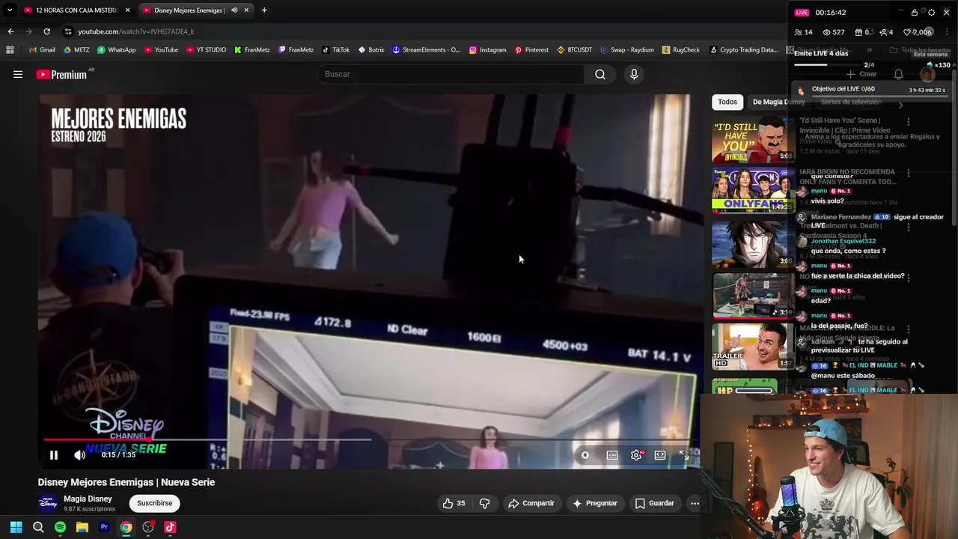Open Spotify from the taskbar

[x=60, y=527]
